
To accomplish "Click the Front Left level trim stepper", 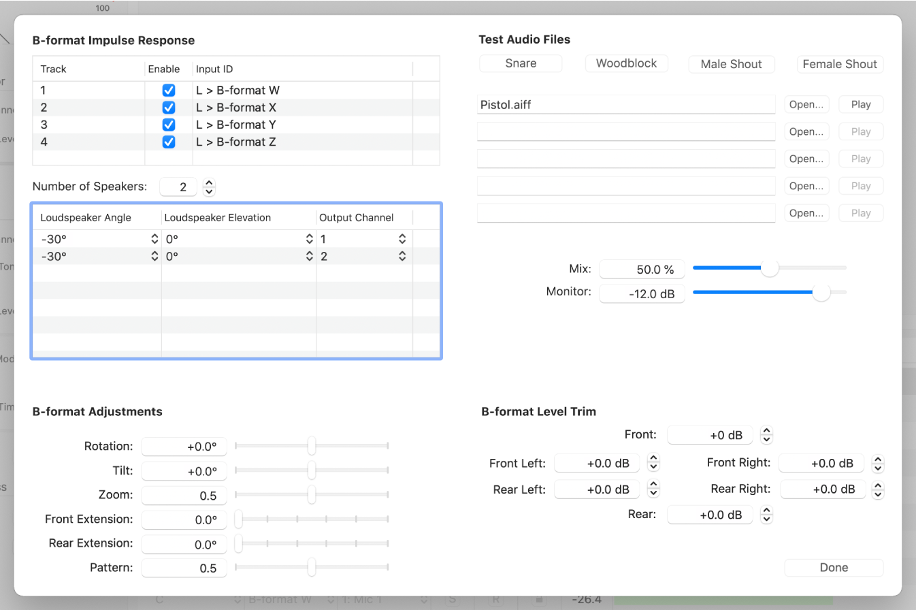I will pos(653,463).
